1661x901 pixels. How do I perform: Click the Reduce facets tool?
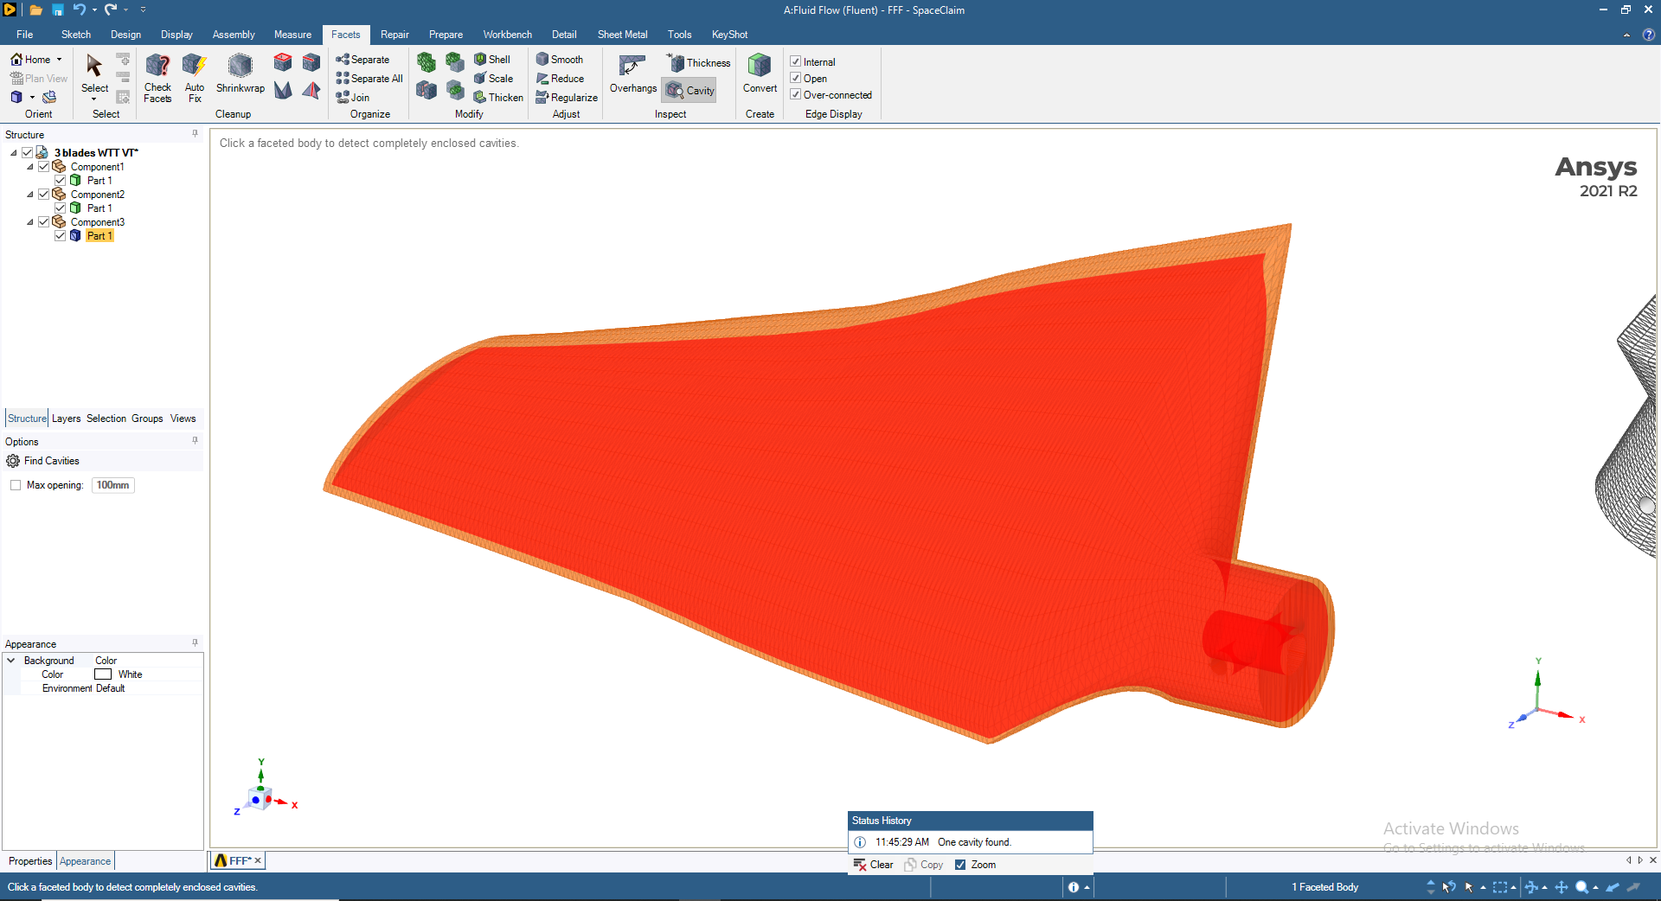point(560,79)
